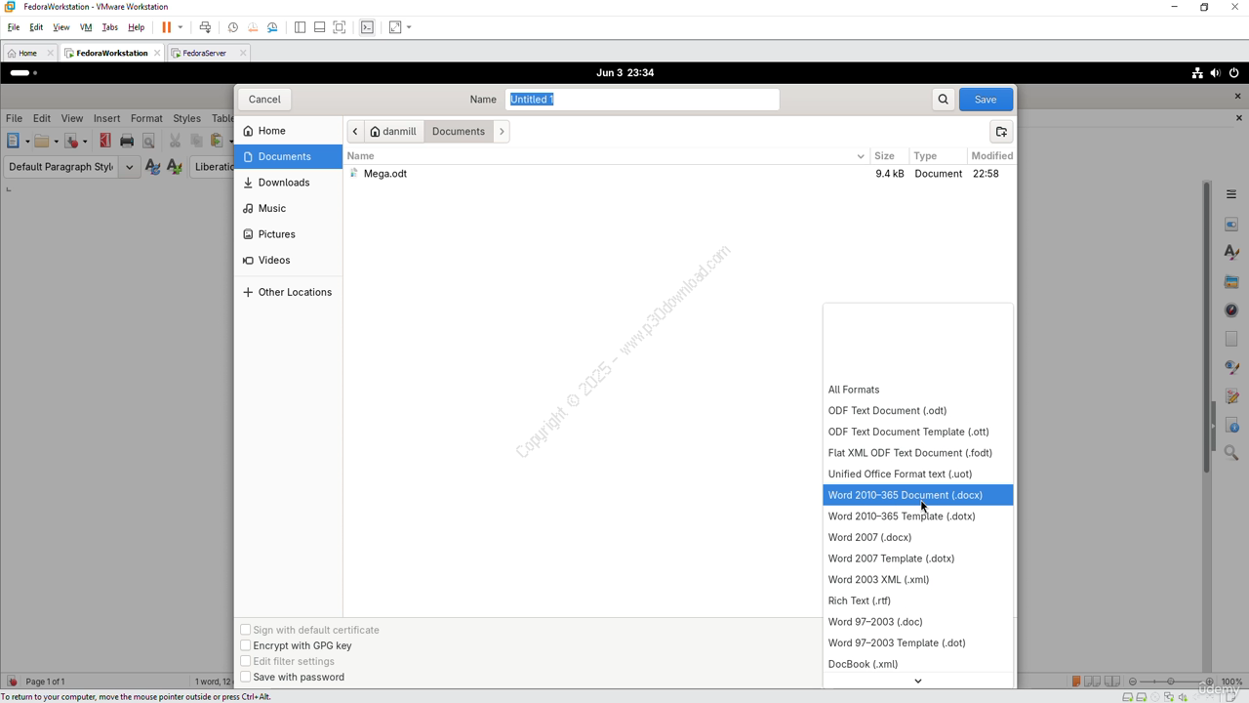Open Writer's Format menu
1249x703 pixels.
point(146,118)
